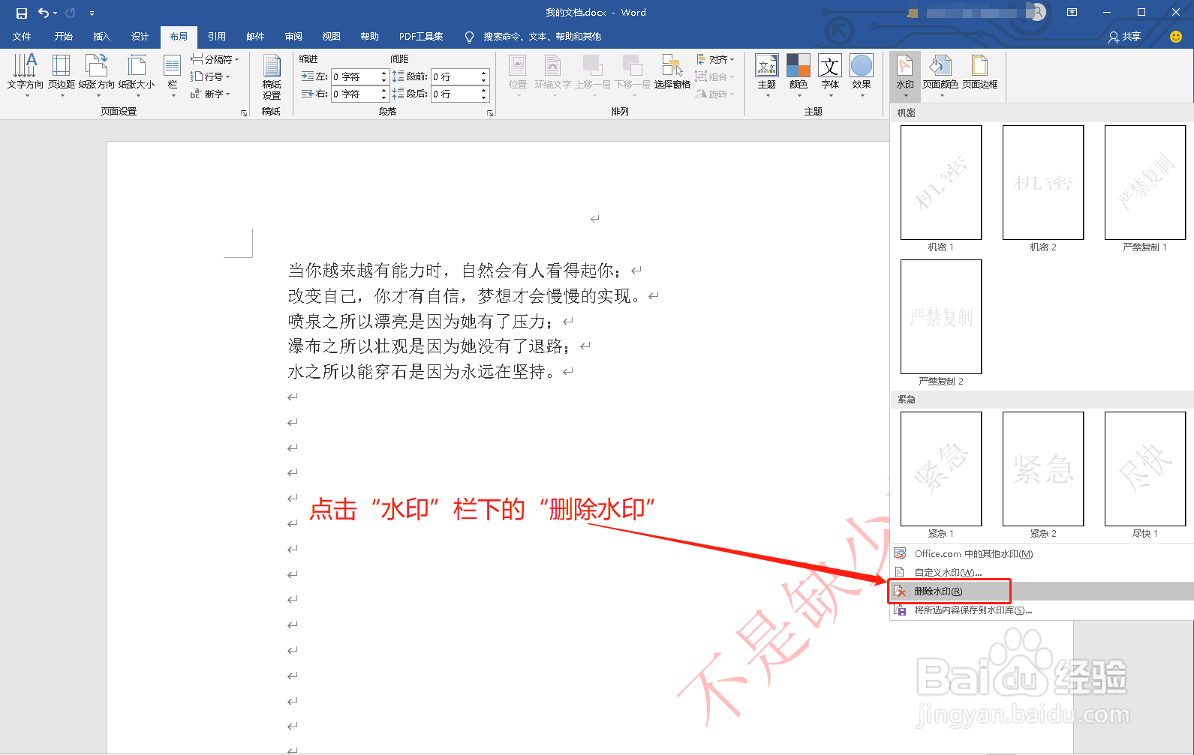Viewport: 1194px width, 755px height.
Task: Click the ribbon display options icon
Action: coord(1072,13)
